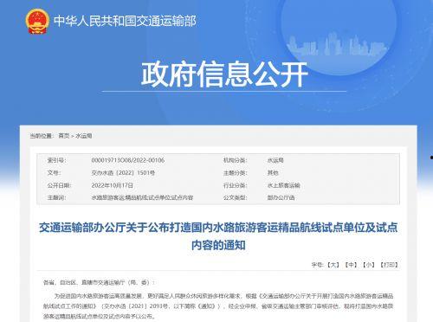Click the national emblem logo
This screenshot has height=322, width=433.
(x=37, y=21)
